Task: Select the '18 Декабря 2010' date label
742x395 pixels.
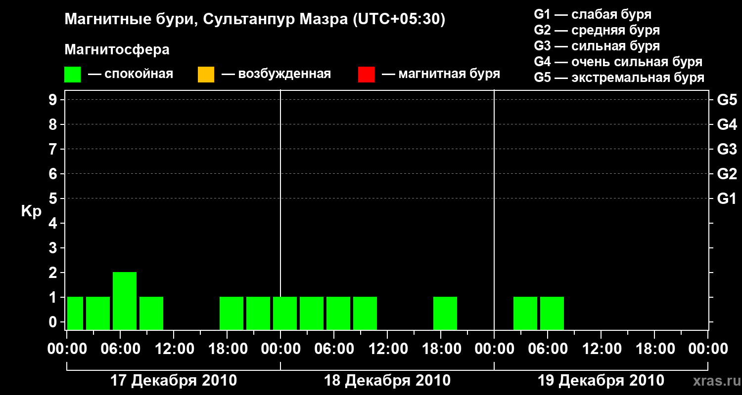Action: pyautogui.click(x=387, y=381)
